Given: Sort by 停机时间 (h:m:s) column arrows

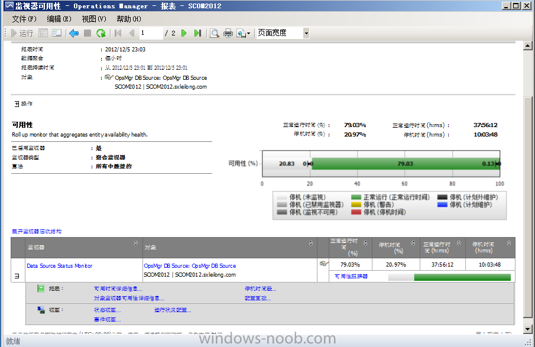Looking at the screenshot, I should [x=509, y=243].
